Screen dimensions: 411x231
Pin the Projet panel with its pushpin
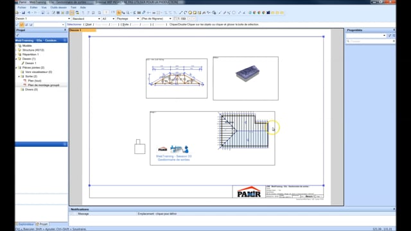pos(65,30)
